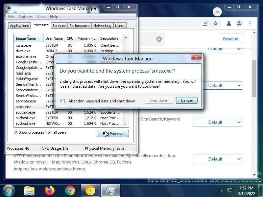Open #ntp-realbox-match-searchbox-theme link

pos(49,169)
